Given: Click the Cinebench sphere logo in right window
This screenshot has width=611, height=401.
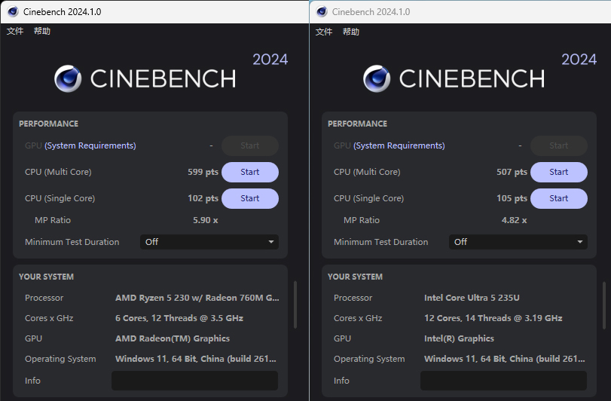Looking at the screenshot, I should tap(377, 78).
